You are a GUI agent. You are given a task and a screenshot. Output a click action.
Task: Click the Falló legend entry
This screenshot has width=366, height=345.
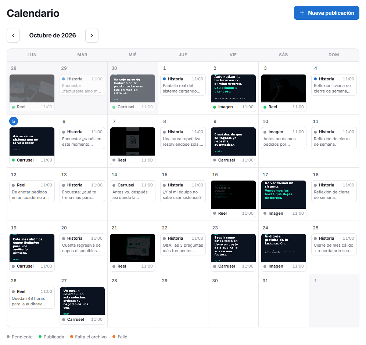coord(120,337)
